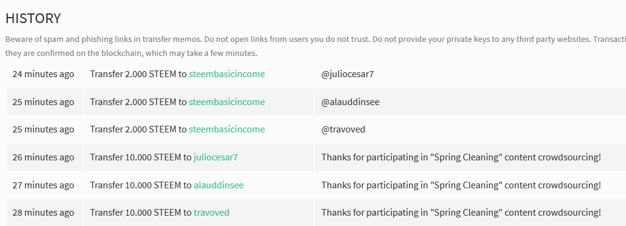Click Spring Cleaning memo in juliocesar7 row
The width and height of the screenshot is (626, 226).
point(461,157)
